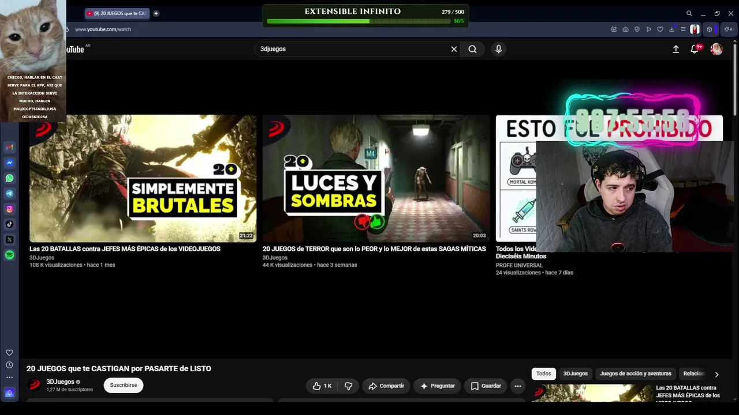Like the video with thumbs-up 1 K
The width and height of the screenshot is (739, 415).
click(322, 386)
